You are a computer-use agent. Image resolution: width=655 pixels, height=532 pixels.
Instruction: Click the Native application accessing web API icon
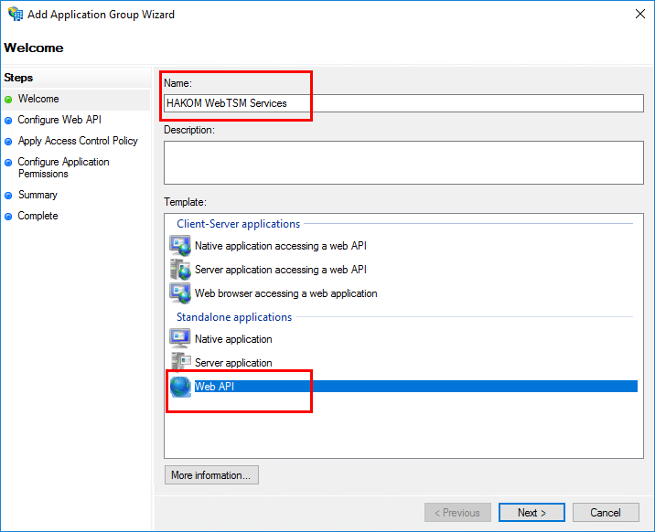pyautogui.click(x=179, y=246)
